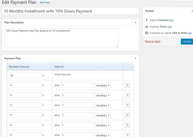Open Month(s) dropdown in first installment row
Image resolution: width=193 pixels, height=137 pixels.
coord(103,85)
